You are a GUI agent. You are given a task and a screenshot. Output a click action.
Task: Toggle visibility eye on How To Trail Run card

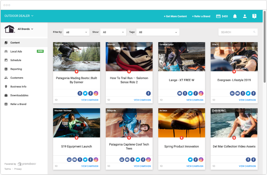pyautogui.click(x=109, y=100)
